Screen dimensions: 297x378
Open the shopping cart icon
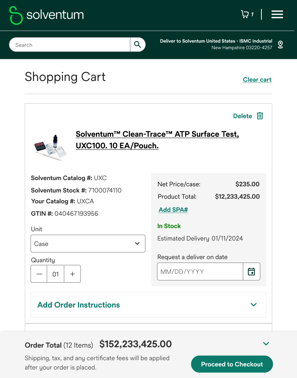tap(245, 14)
